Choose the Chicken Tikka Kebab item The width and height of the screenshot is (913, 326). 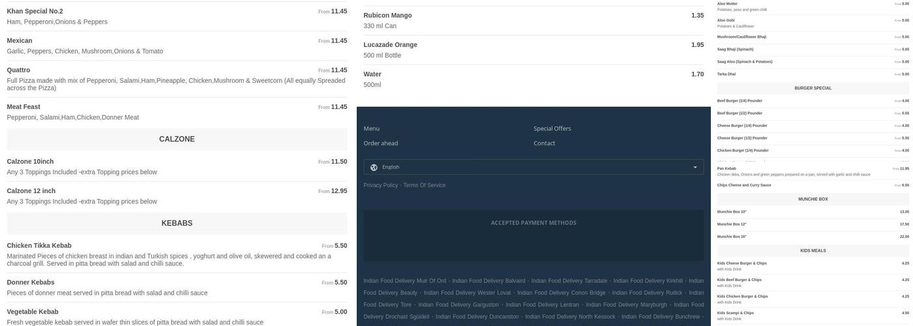[x=39, y=246]
